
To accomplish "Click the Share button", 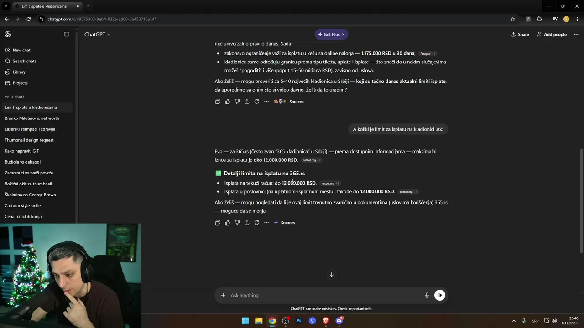I will (520, 34).
